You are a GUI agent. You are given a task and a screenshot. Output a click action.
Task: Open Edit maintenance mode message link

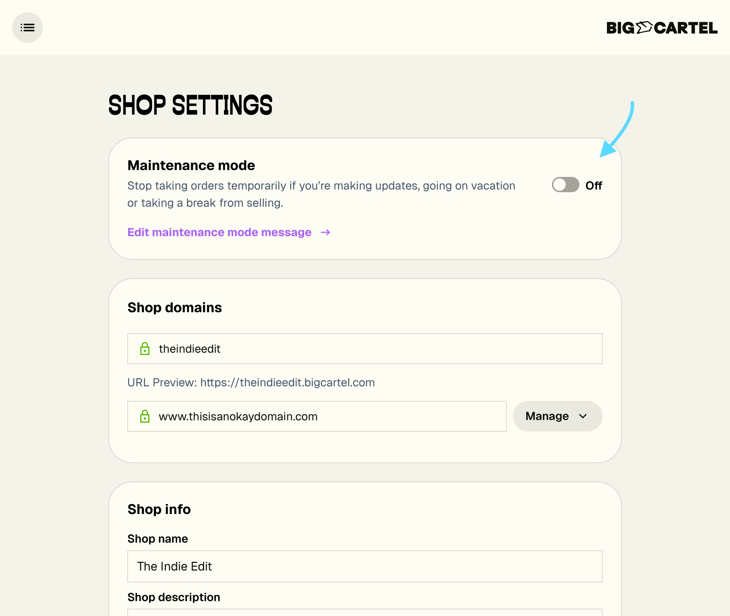219,232
